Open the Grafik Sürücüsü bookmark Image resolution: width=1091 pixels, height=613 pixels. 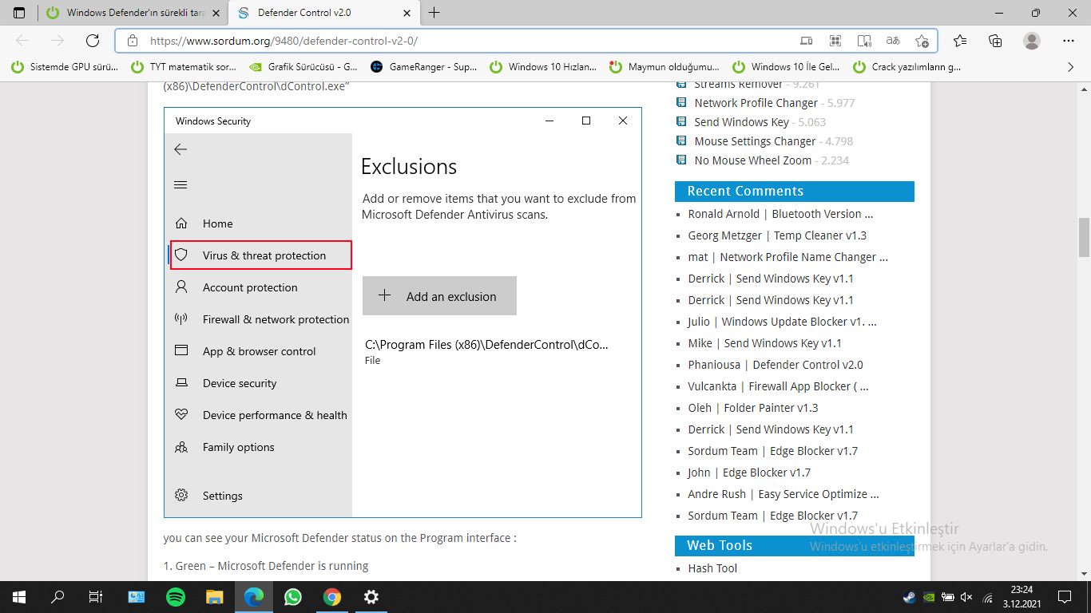(303, 67)
